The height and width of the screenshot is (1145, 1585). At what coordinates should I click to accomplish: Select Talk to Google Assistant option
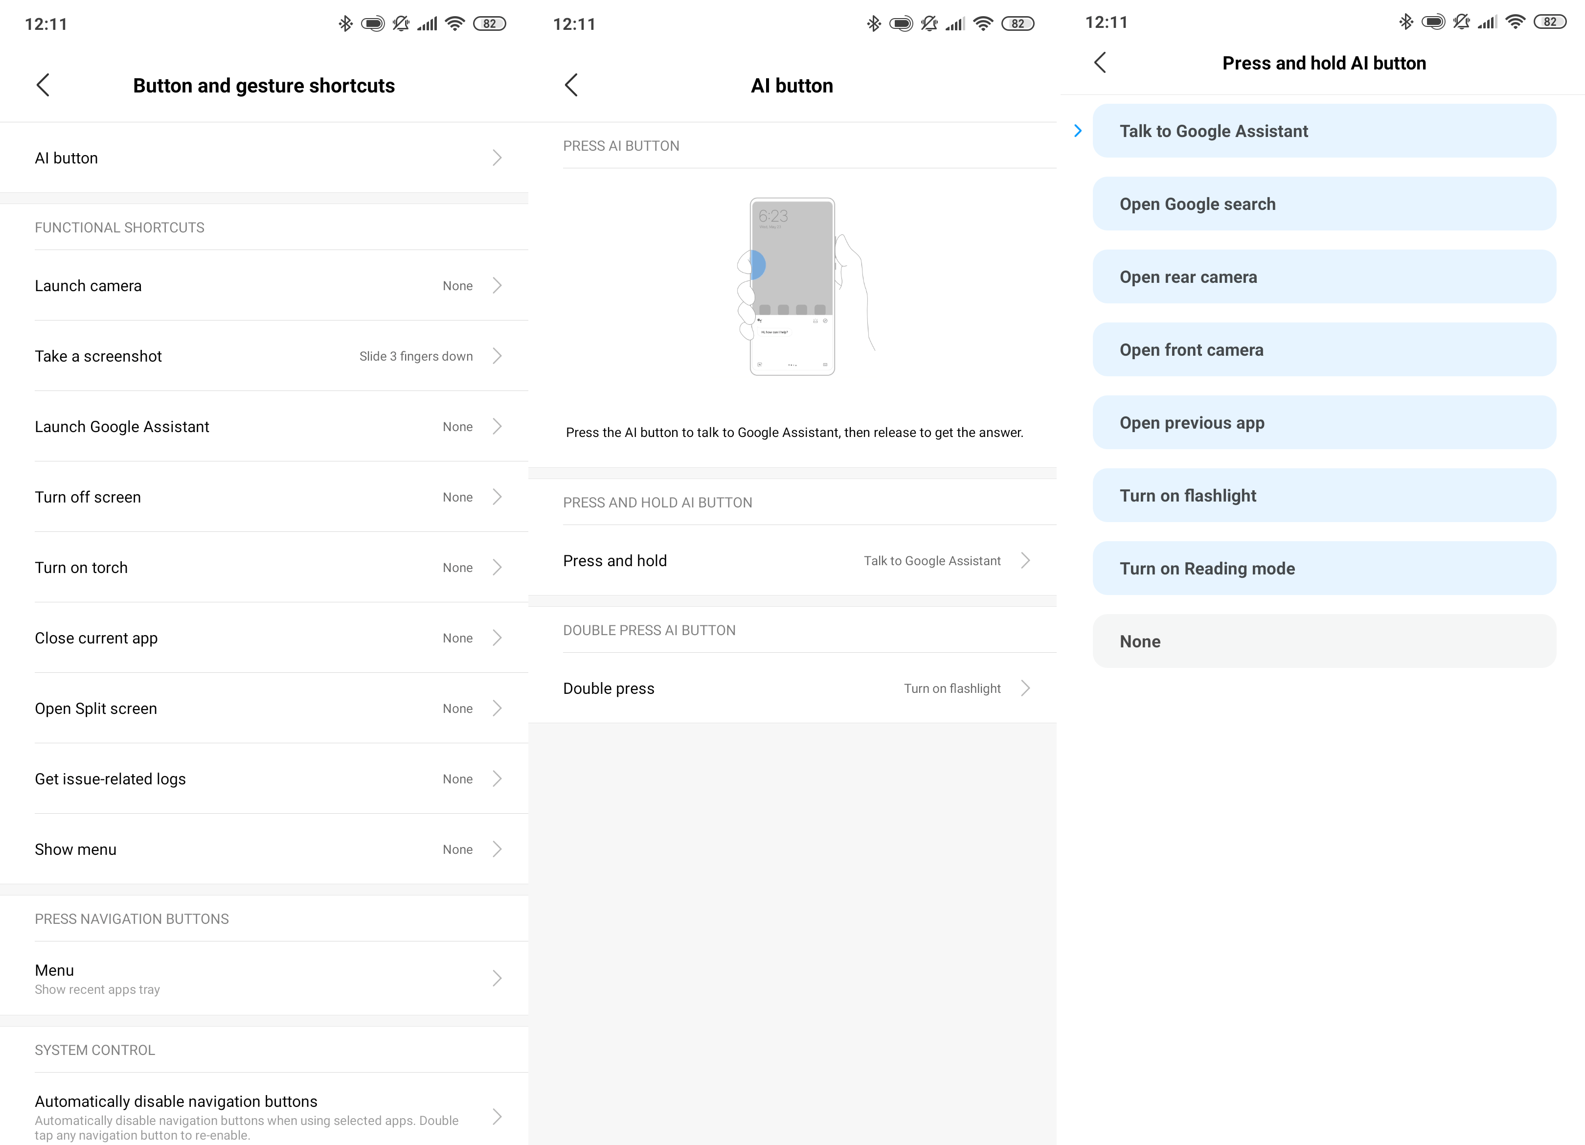1324,132
